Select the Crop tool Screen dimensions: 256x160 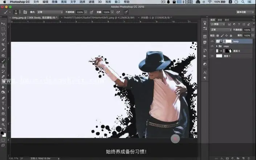pos(3,45)
